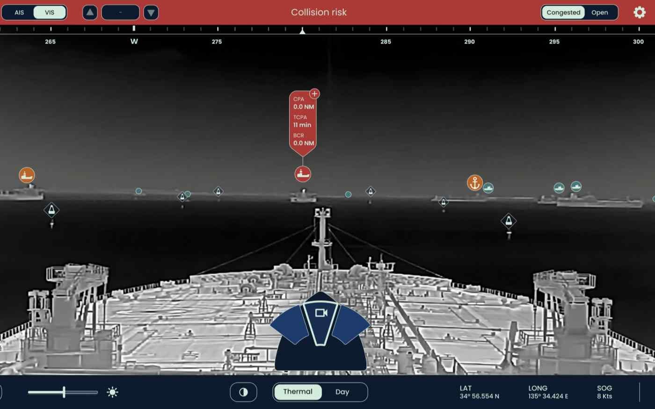Viewport: 655px width, 409px height.
Task: Click the TCPA 11 min value
Action: (x=302, y=125)
